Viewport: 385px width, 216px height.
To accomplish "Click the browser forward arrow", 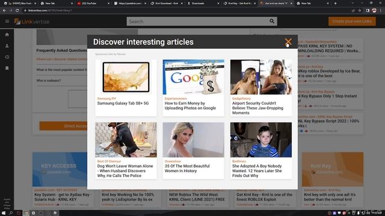I will (11, 11).
